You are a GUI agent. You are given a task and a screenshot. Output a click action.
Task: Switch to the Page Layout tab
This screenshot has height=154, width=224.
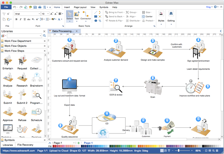80,7
